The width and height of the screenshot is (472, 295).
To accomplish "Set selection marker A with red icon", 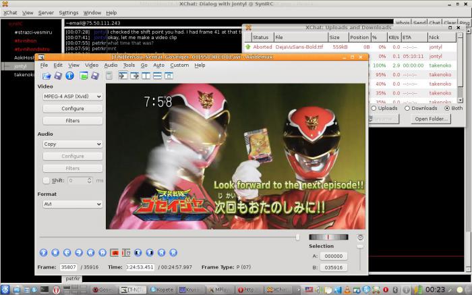I will coord(115,252).
